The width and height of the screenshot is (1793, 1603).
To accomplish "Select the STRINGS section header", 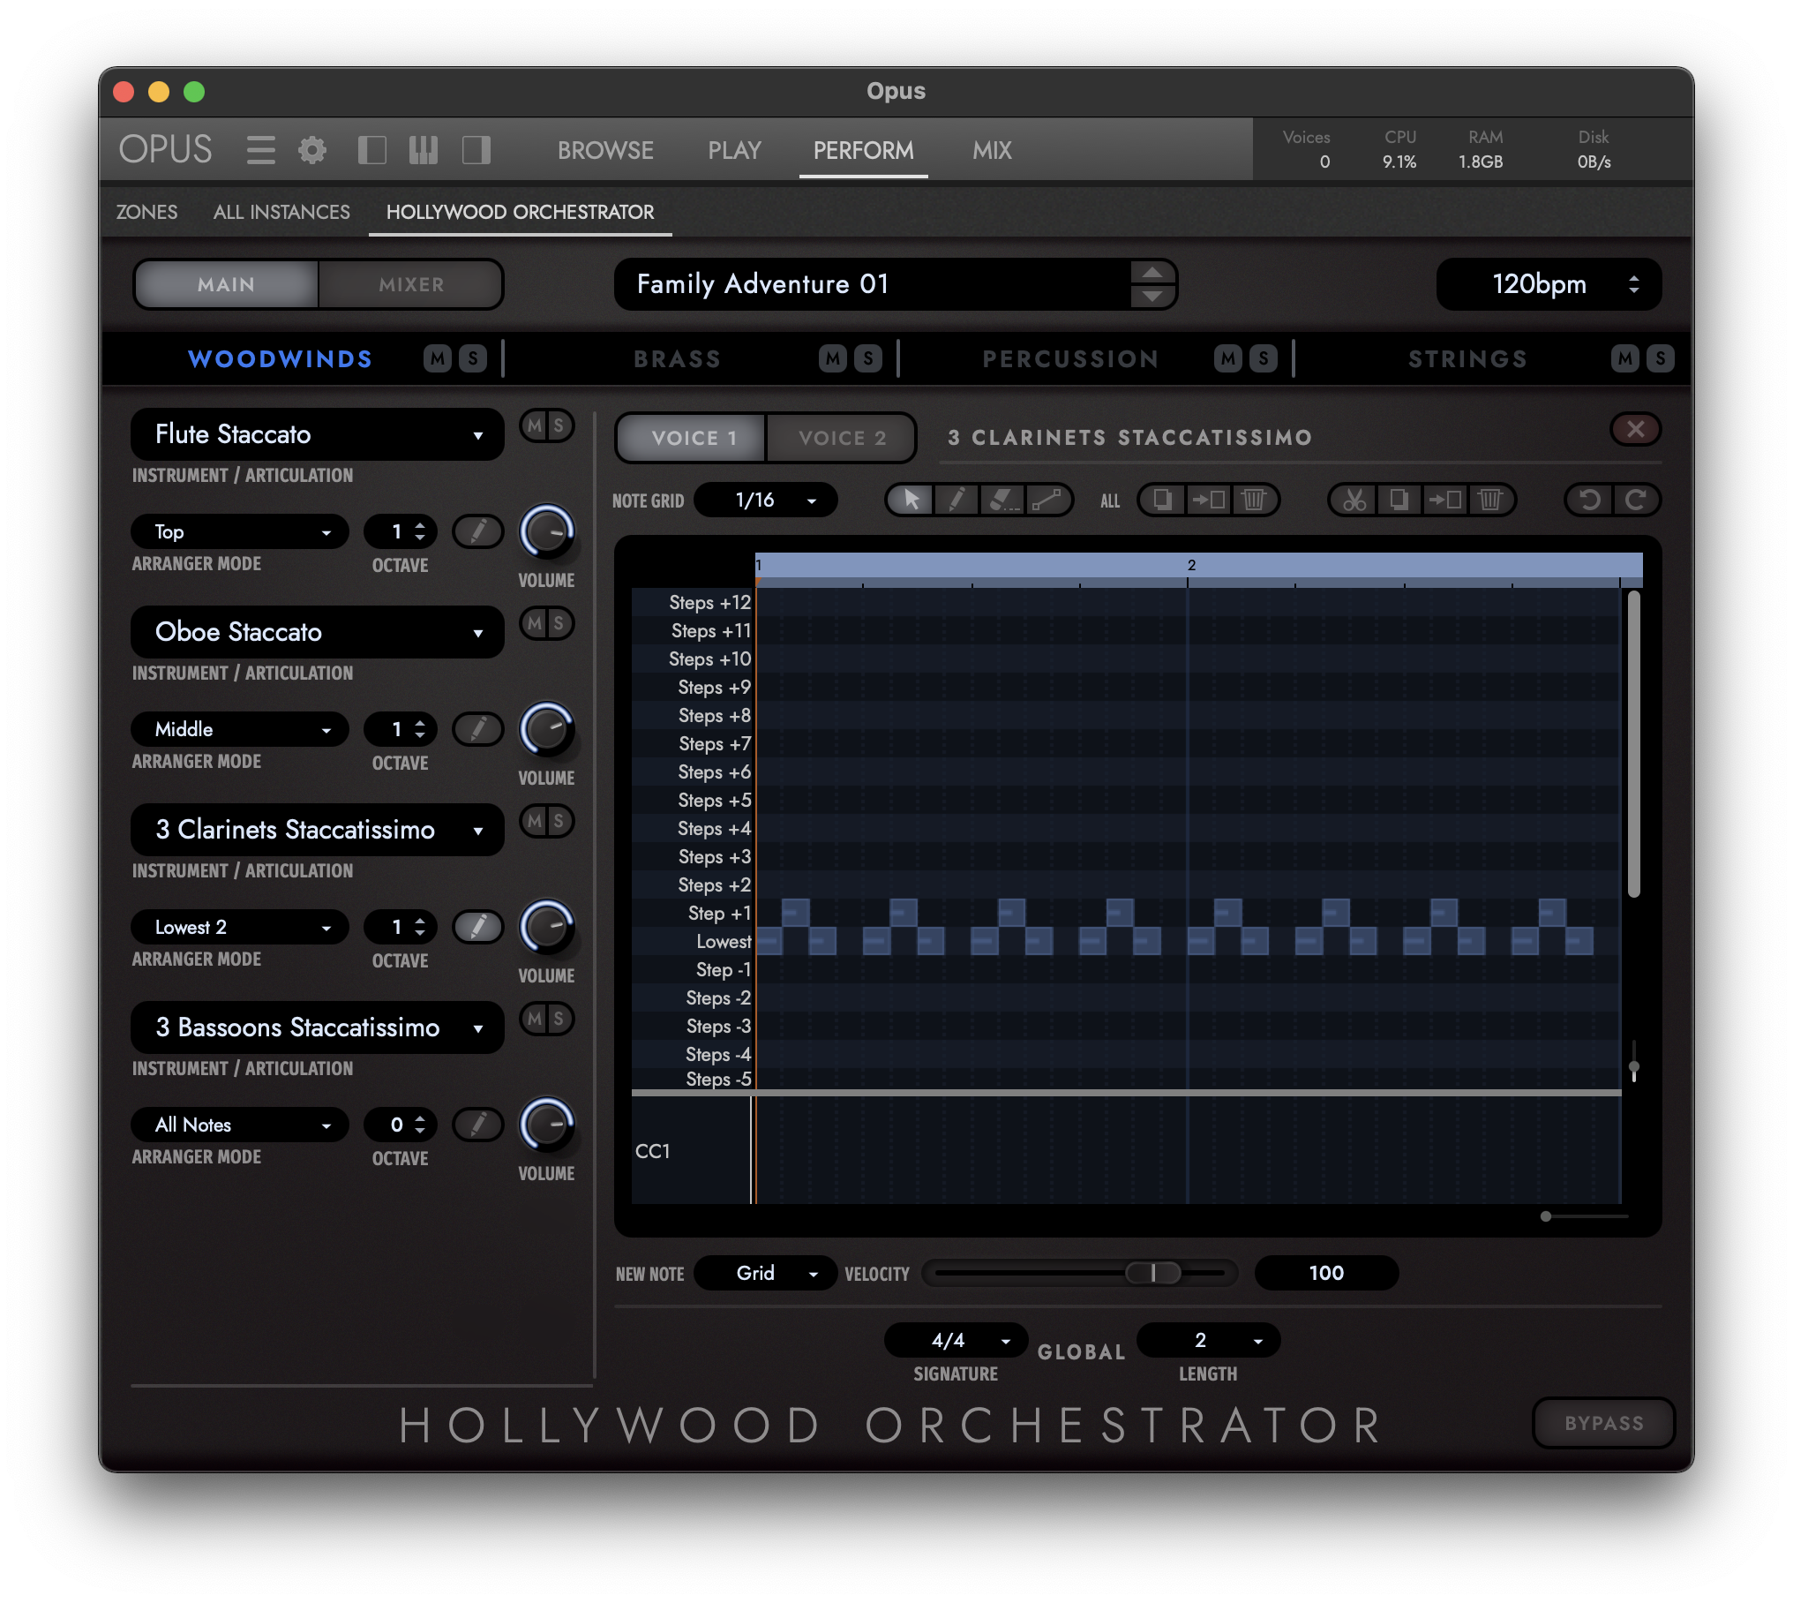I will pyautogui.click(x=1467, y=358).
